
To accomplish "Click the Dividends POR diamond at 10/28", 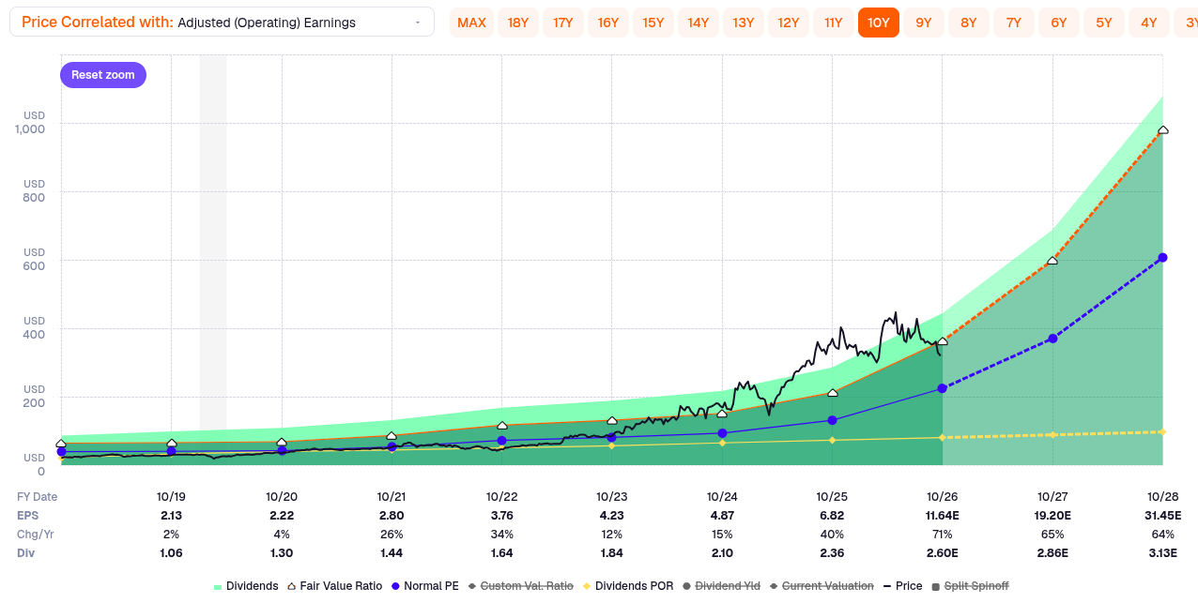I will click(x=1162, y=431).
